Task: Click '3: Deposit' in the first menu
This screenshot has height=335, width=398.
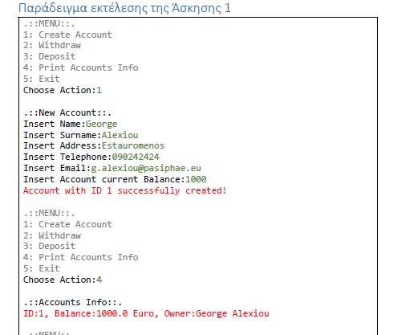Action: pyautogui.click(x=50, y=56)
